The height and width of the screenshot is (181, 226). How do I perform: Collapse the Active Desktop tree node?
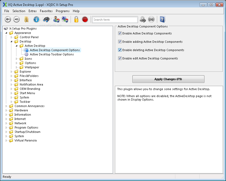tap(16, 46)
